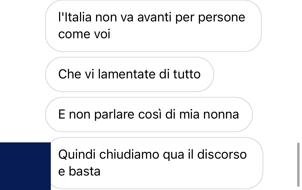
Task: Click the word 'persone' in the first message
Action: coord(221,18)
